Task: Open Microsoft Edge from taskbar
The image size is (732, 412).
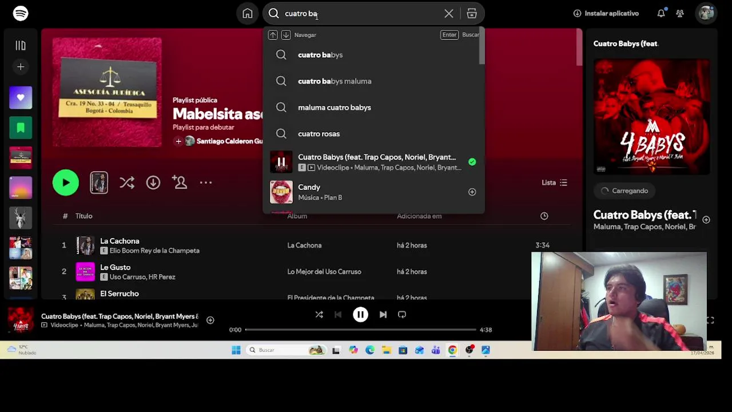Action: coord(370,350)
